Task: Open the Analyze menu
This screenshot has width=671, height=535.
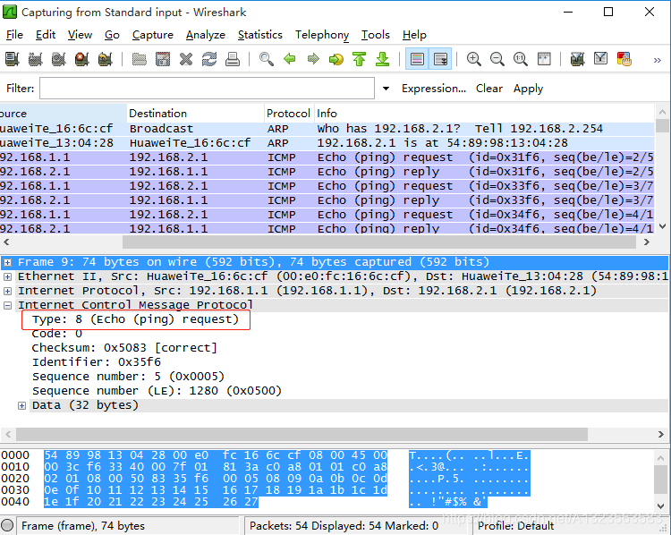Action: pos(206,35)
